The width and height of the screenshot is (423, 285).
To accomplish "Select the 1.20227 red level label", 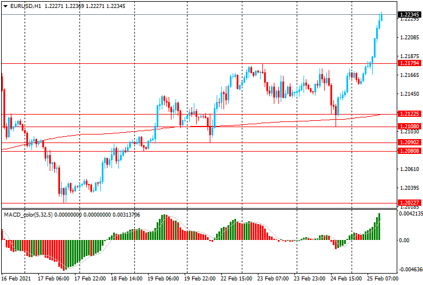I will (x=409, y=202).
